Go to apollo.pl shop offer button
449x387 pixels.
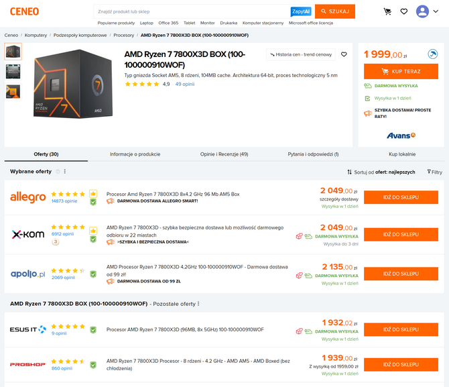pyautogui.click(x=401, y=274)
